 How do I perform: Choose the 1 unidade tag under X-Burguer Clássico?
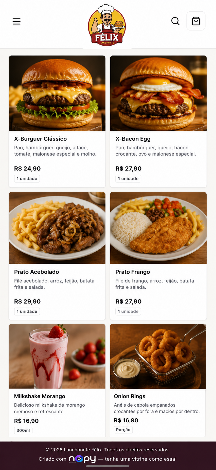click(27, 179)
